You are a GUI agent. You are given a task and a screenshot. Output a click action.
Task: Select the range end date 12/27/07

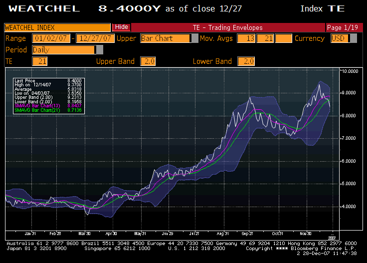click(x=95, y=38)
